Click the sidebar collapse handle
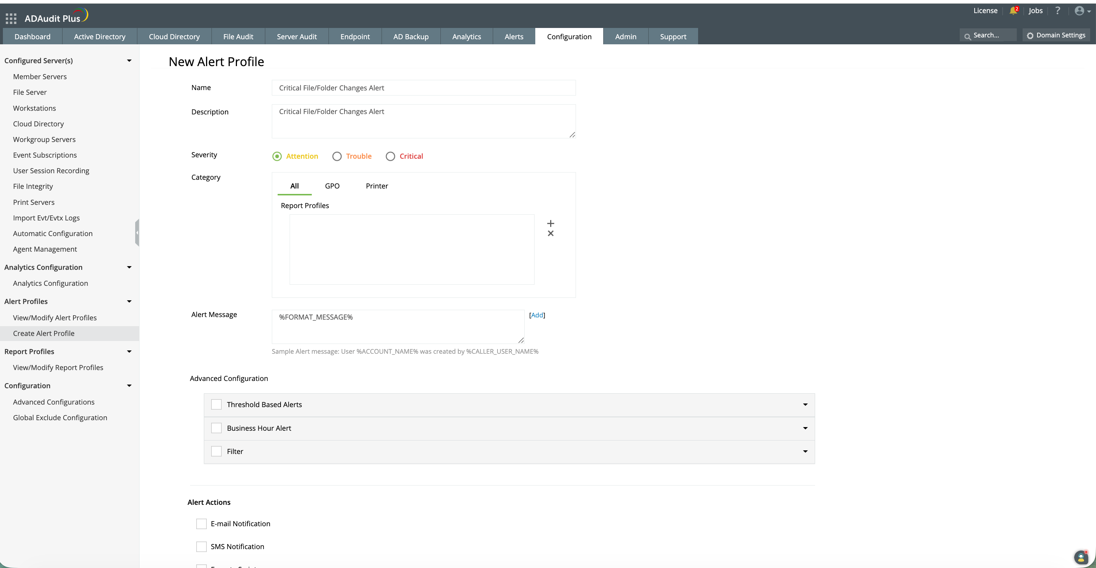The image size is (1096, 568). click(137, 232)
